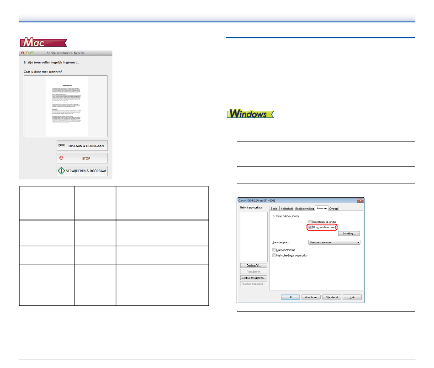Enable the Dunpapiermodus checkbox
This screenshot has width=434, height=368.
coord(273,250)
